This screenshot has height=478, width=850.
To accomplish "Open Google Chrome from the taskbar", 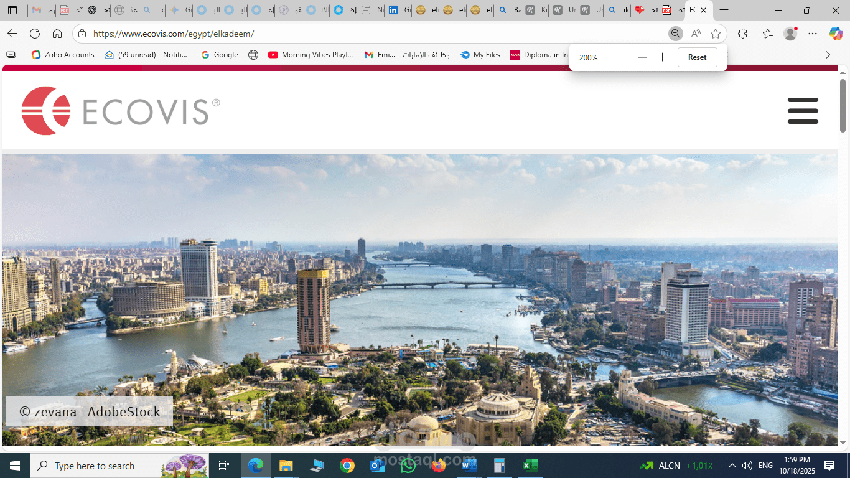I will click(347, 466).
